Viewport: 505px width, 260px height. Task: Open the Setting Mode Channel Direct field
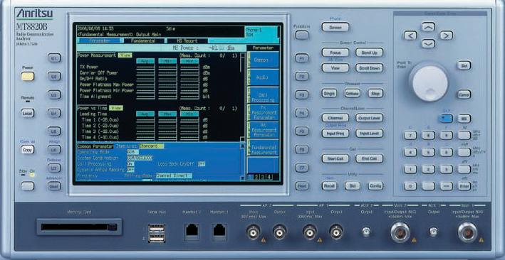tap(174, 175)
